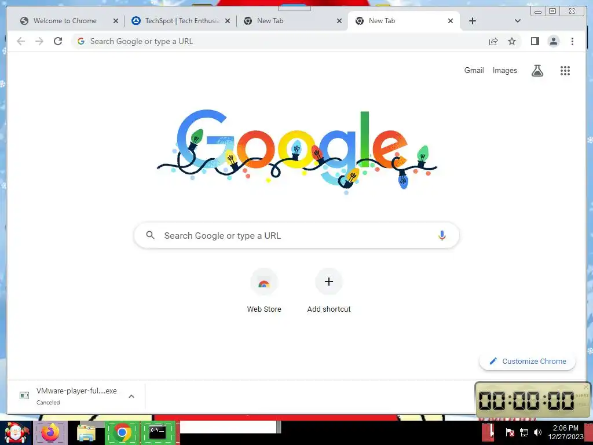This screenshot has height=445, width=593.
Task: Switch to Welcome to Chrome tab
Action: pyautogui.click(x=65, y=21)
